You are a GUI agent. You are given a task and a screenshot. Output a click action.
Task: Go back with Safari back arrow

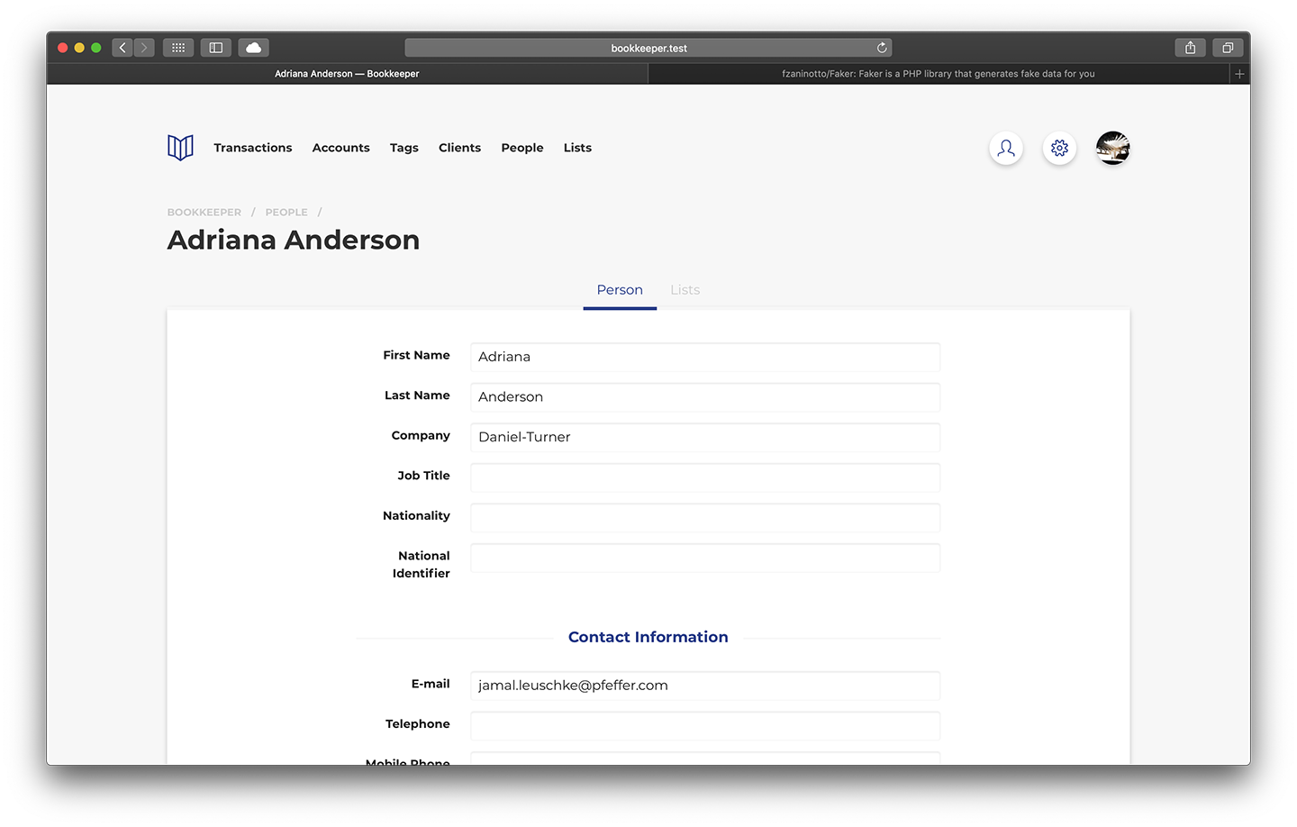coord(122,48)
